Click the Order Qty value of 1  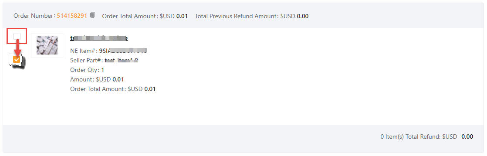pyautogui.click(x=103, y=70)
